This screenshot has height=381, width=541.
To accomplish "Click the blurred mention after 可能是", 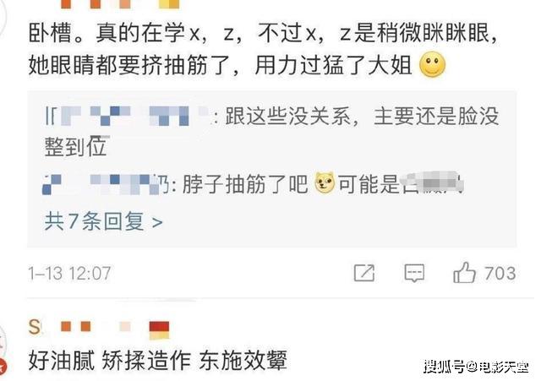I will pos(432,182).
